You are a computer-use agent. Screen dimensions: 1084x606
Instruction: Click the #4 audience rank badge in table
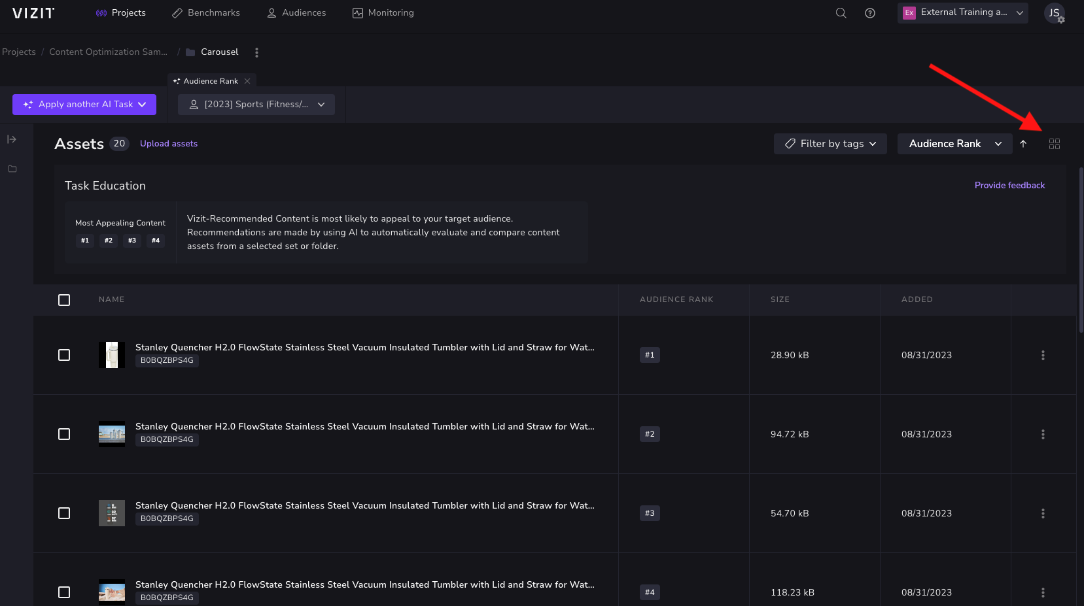650,592
